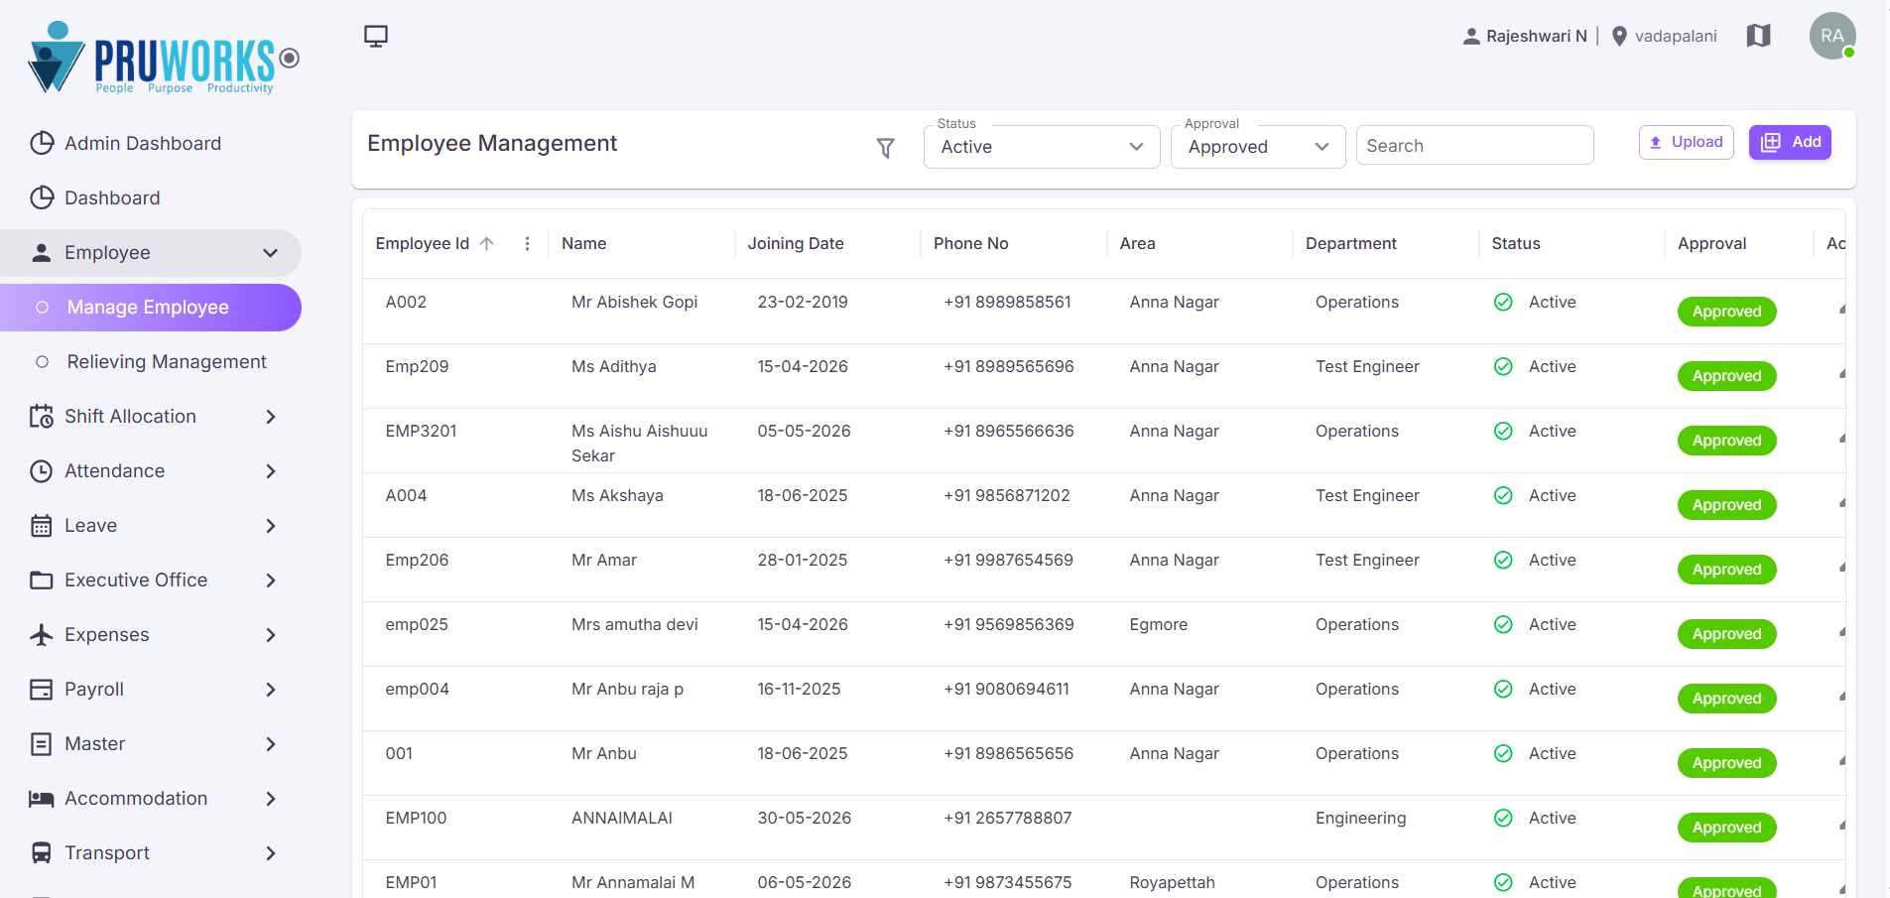This screenshot has height=898, width=1890.
Task: Click the Search input field
Action: point(1474,145)
